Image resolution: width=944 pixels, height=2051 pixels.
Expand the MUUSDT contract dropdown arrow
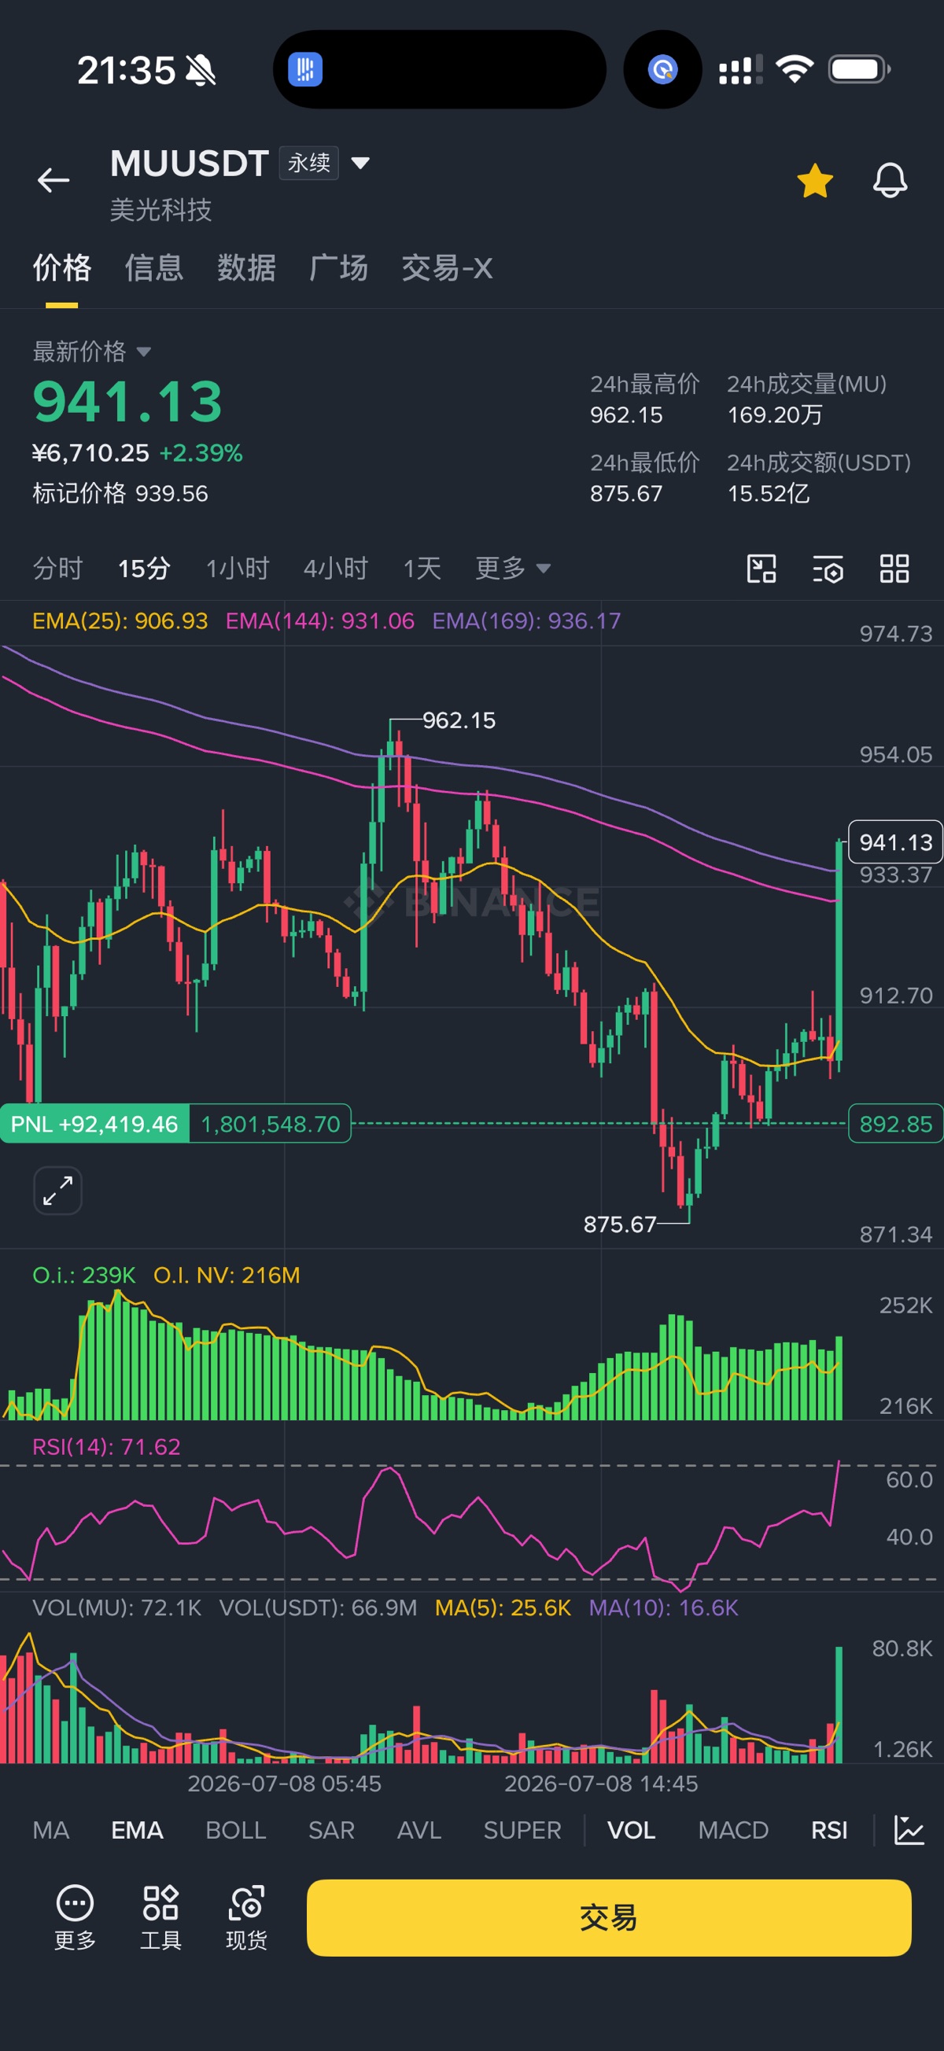tap(361, 164)
